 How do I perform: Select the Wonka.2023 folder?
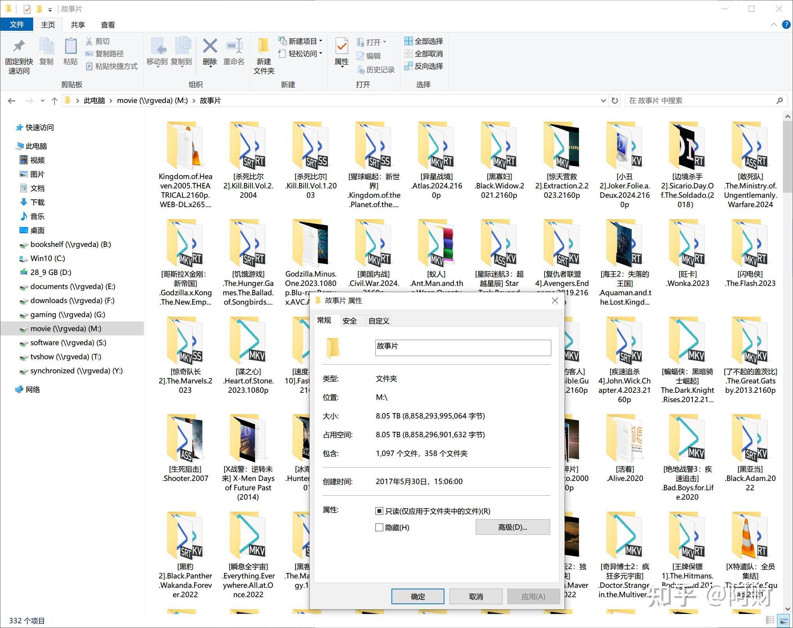[687, 253]
